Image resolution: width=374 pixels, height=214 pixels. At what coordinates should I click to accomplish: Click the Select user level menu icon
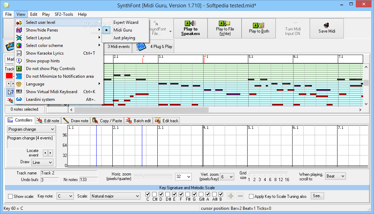click(19, 22)
